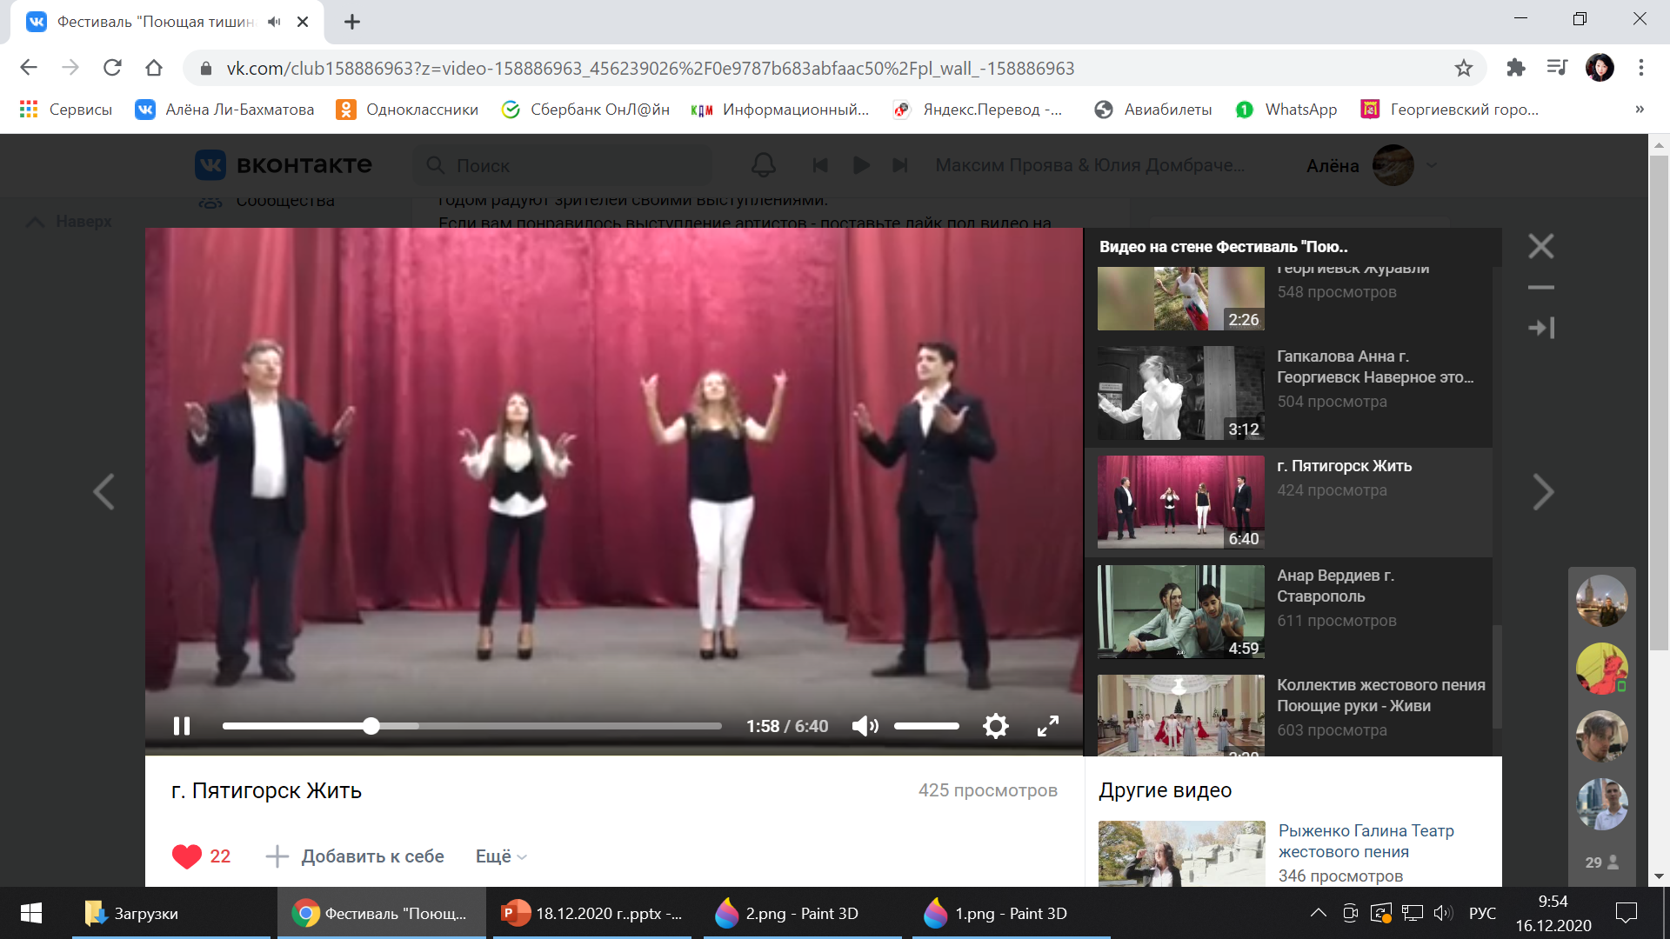Minimize the video player overlay

tap(1541, 287)
